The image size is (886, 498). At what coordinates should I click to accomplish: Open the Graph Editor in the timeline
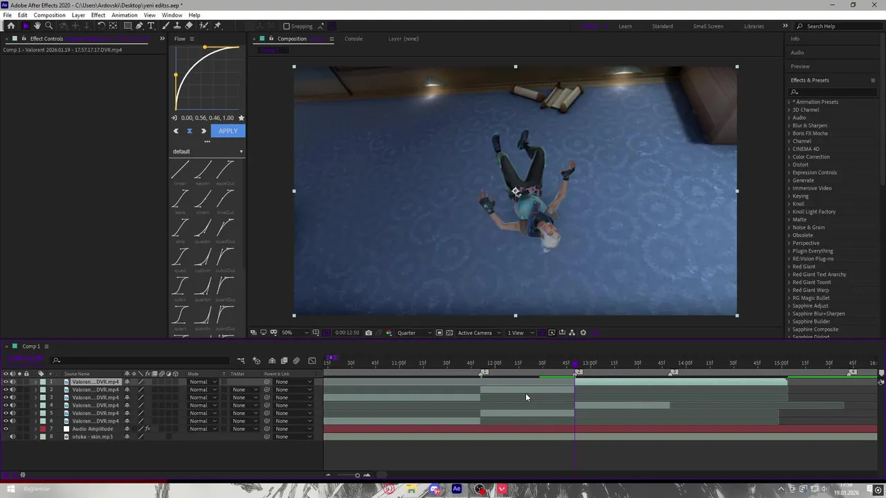click(x=312, y=361)
